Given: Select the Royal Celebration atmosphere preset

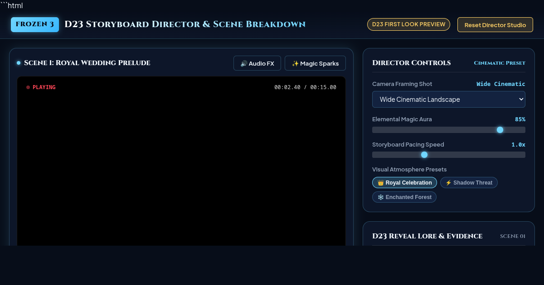Looking at the screenshot, I should coord(404,183).
